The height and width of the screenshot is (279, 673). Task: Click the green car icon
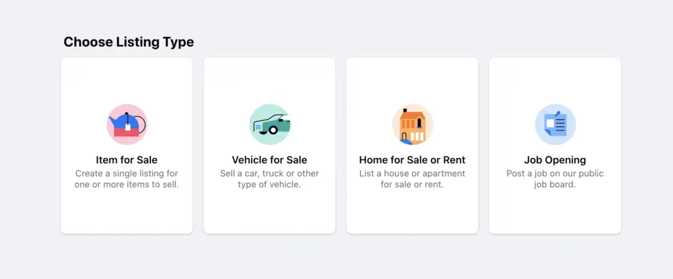point(269,124)
